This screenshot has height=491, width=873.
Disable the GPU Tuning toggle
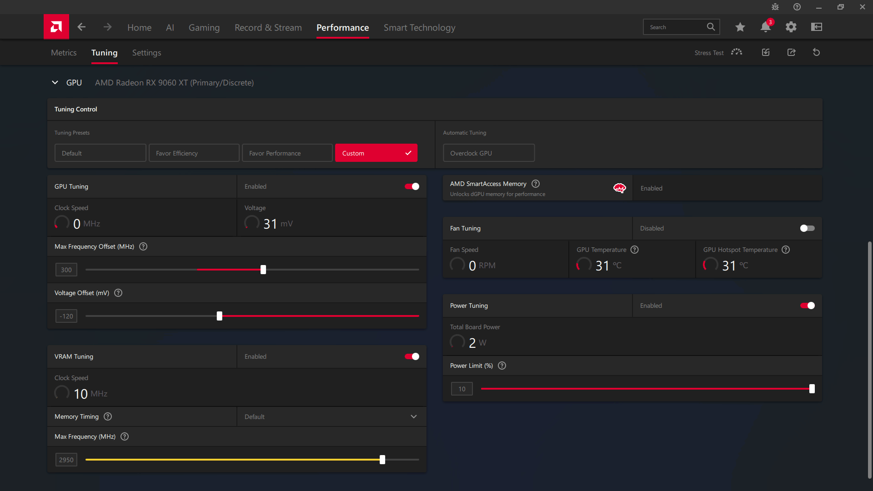tap(412, 186)
